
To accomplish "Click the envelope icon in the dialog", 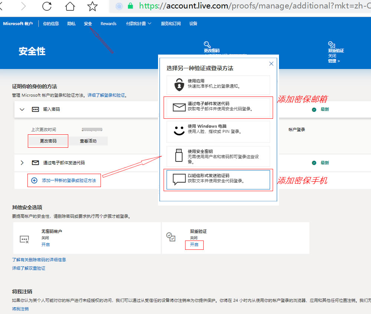I will [179, 107].
